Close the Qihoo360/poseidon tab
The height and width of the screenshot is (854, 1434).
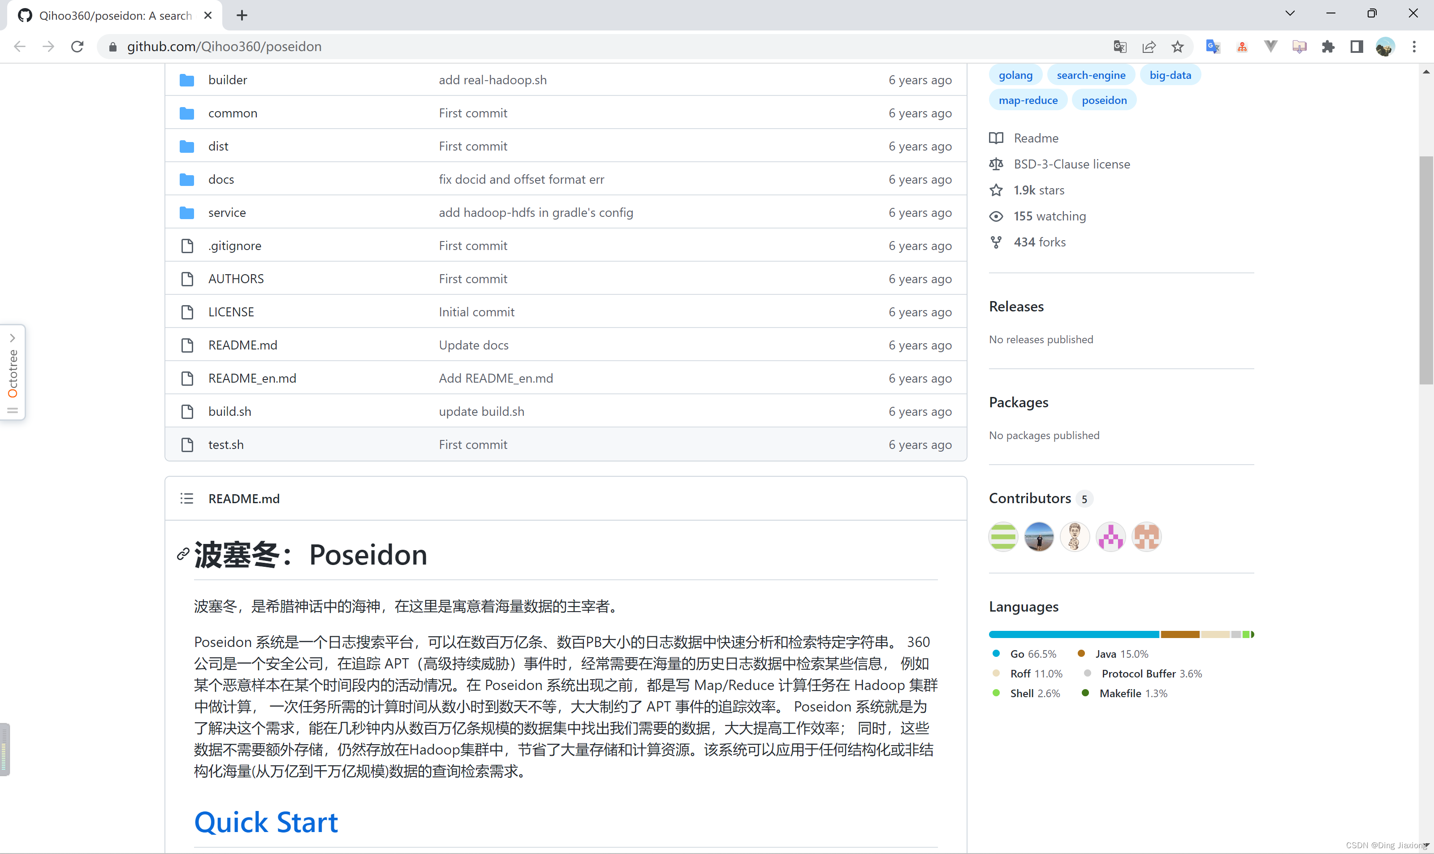tap(208, 16)
